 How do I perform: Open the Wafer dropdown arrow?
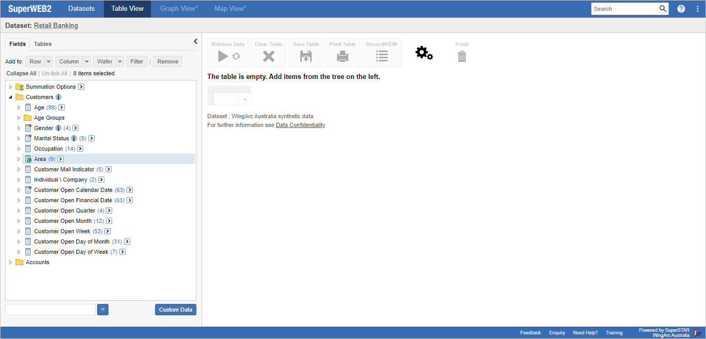pyautogui.click(x=120, y=61)
